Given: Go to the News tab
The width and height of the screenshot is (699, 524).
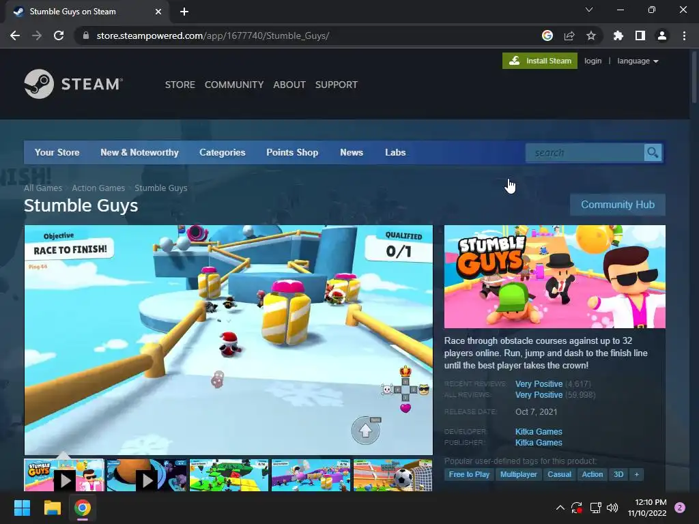Looking at the screenshot, I should (x=352, y=152).
